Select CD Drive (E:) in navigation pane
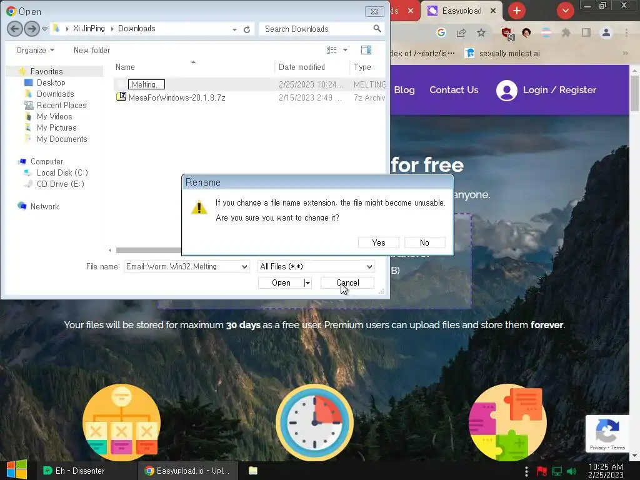Screen dimensions: 640x480 (61, 184)
